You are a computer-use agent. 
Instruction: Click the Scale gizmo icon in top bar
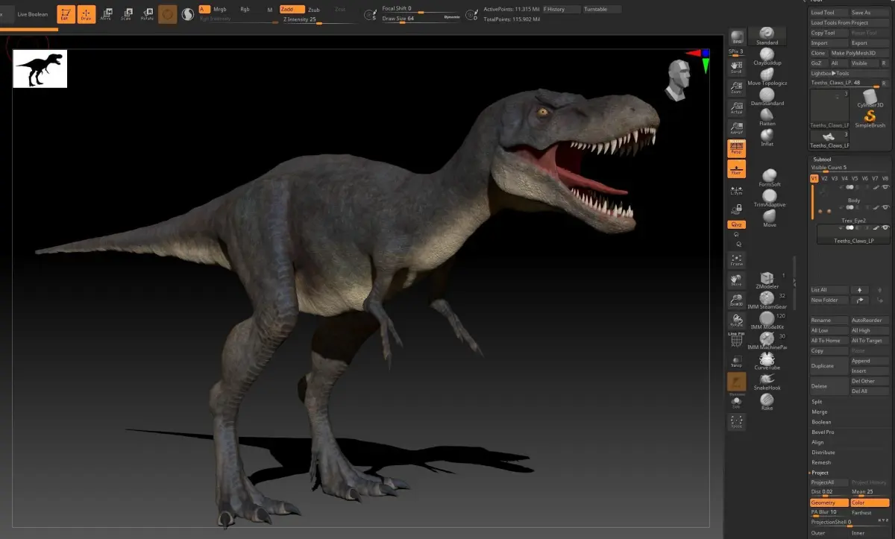126,14
